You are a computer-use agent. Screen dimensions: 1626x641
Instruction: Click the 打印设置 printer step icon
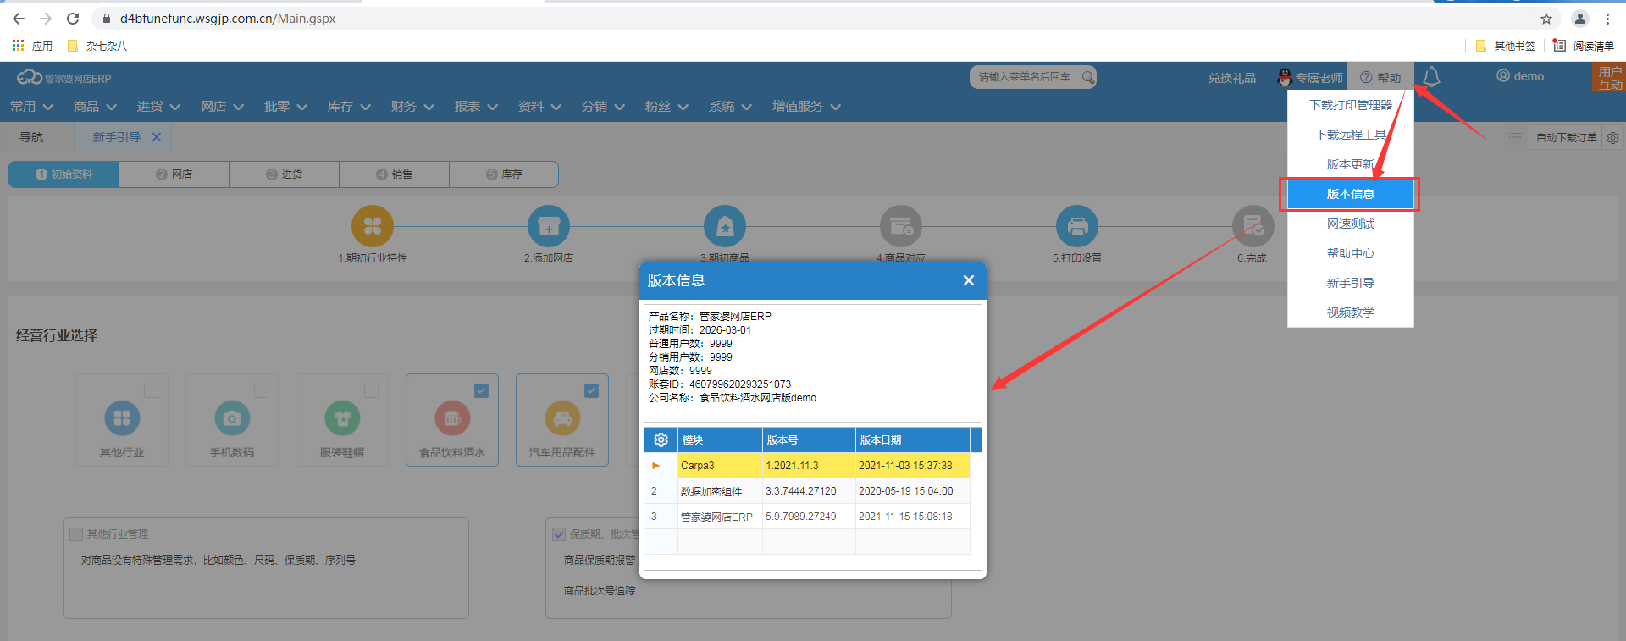[x=1076, y=227]
